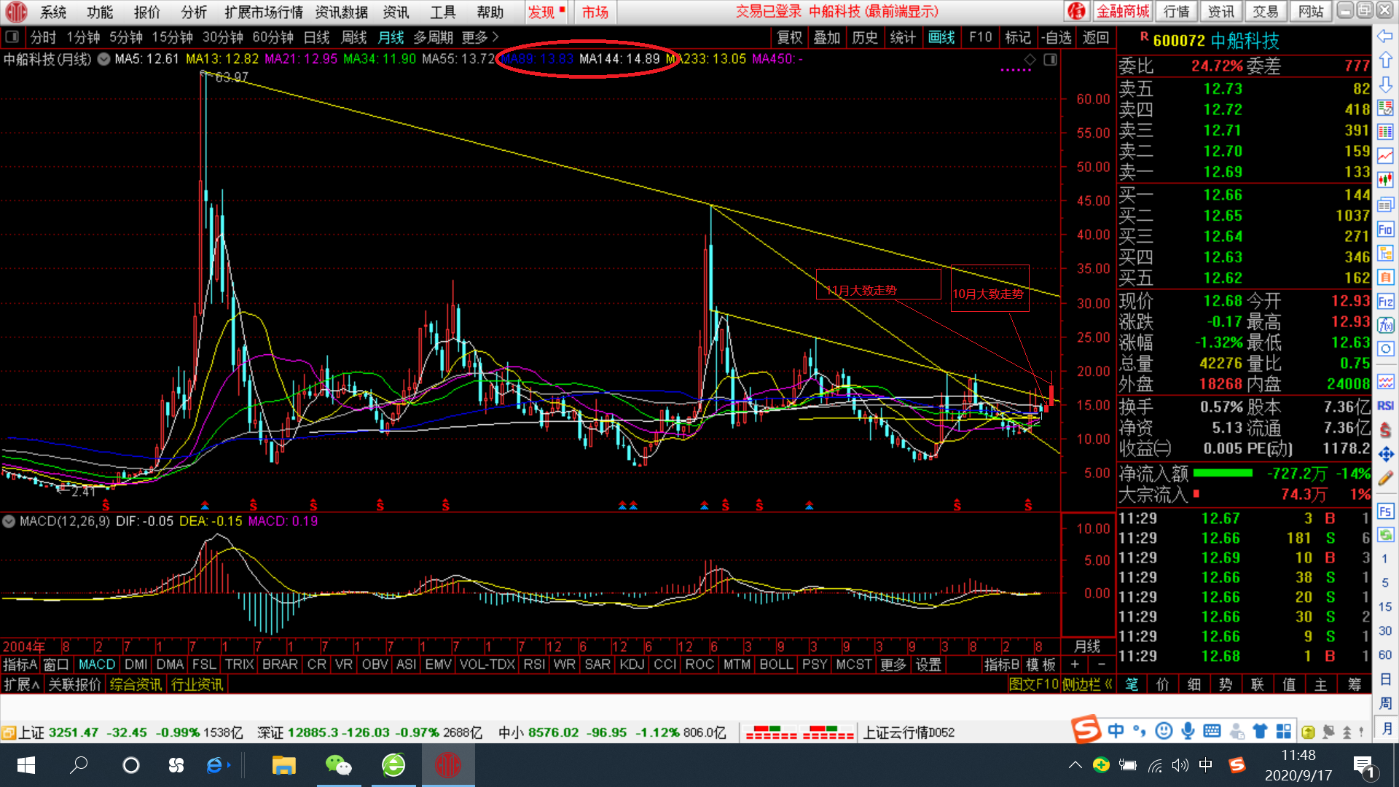Open File Explorer from the taskbar
Screen dimensions: 1399x787
pos(283,765)
